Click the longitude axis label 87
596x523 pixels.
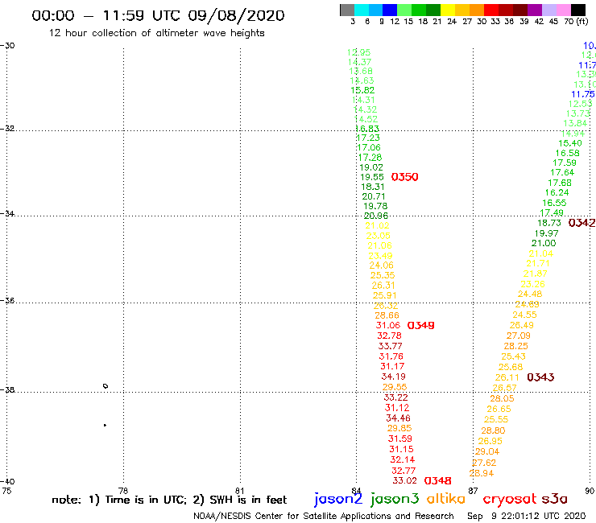473,491
